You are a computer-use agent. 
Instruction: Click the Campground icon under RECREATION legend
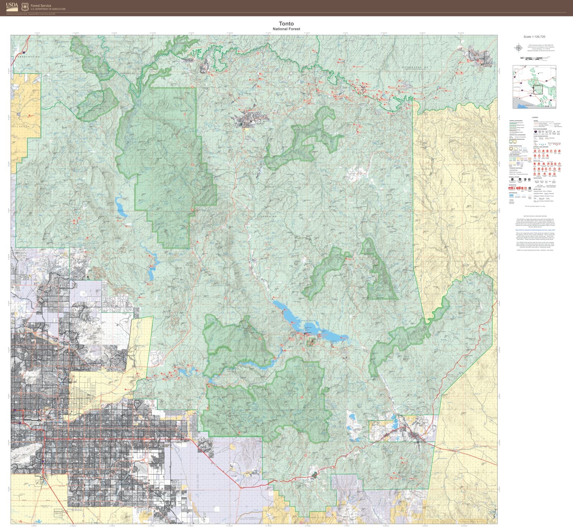pos(509,188)
